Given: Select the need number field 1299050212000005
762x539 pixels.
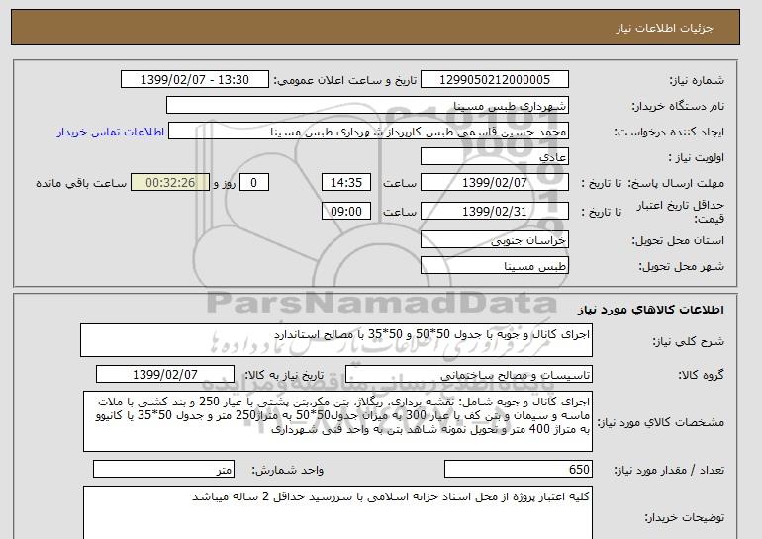Looking at the screenshot, I should pyautogui.click(x=494, y=80).
